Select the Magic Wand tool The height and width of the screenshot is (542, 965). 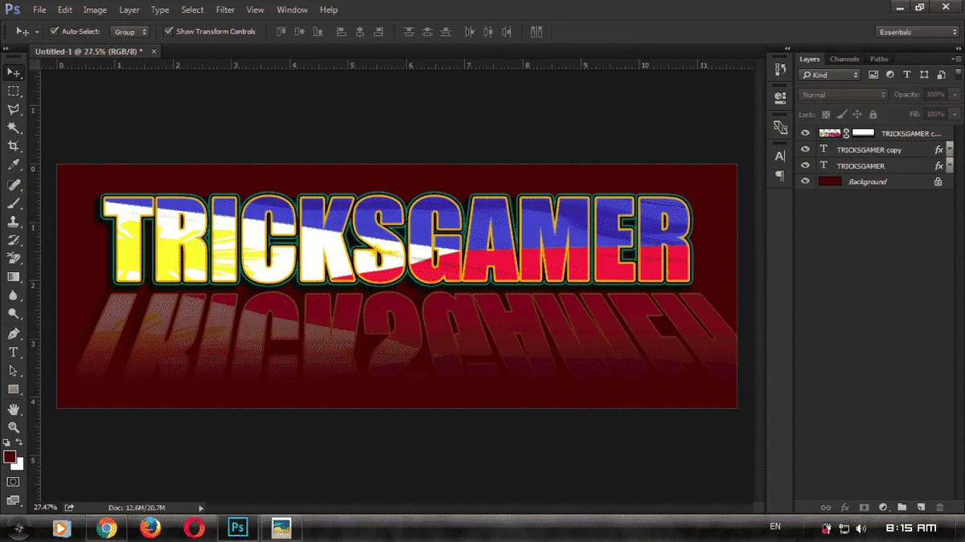[x=14, y=128]
